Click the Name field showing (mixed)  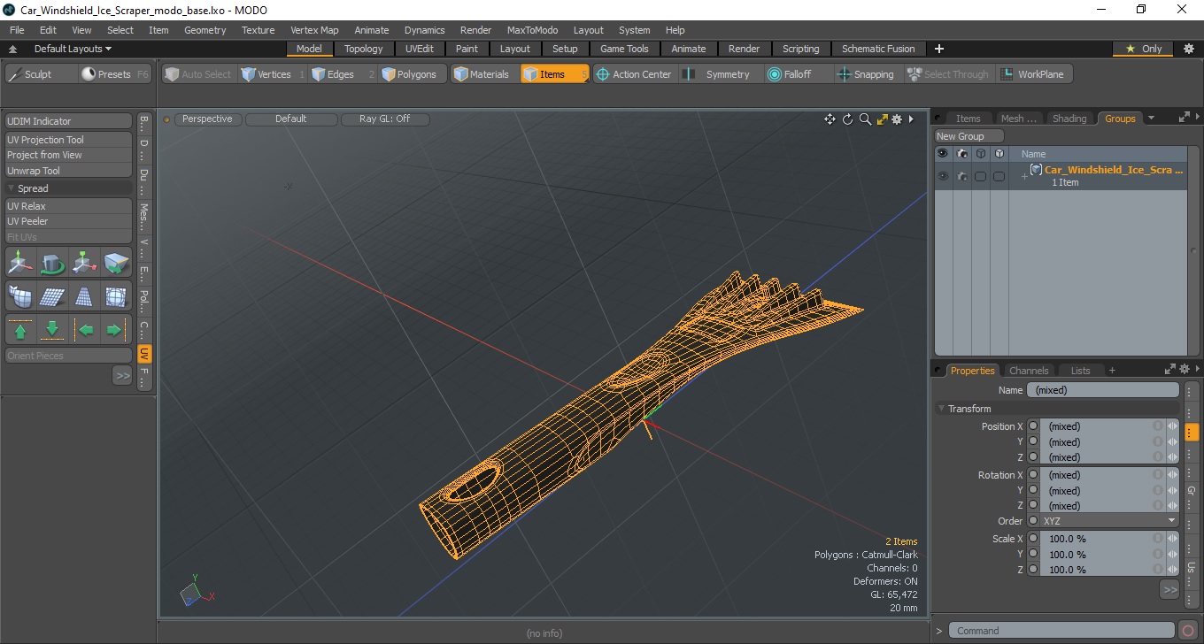pos(1102,390)
